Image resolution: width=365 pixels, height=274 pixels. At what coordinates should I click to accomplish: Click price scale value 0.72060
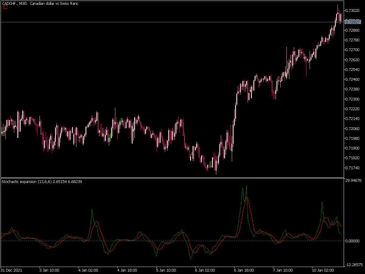tap(353, 128)
